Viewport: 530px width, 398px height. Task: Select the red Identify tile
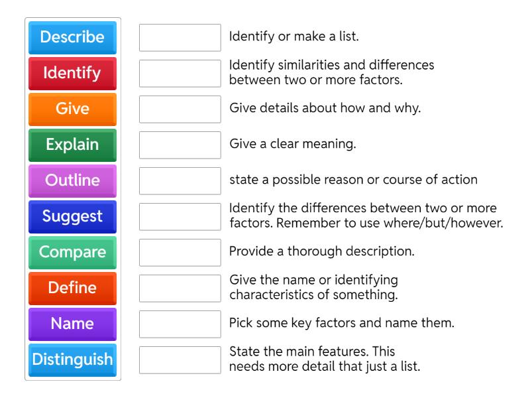click(72, 73)
